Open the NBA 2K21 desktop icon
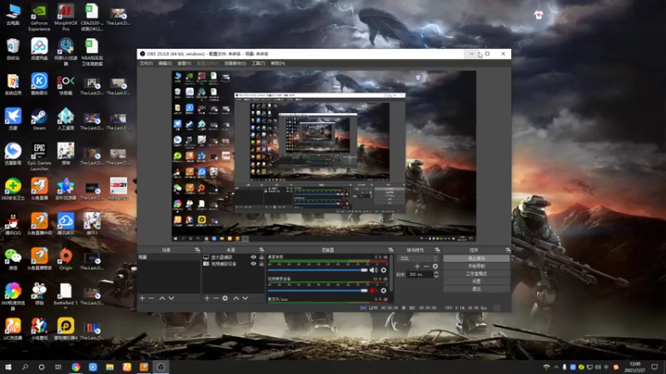Viewport: 666px width, 374px height. [x=118, y=189]
